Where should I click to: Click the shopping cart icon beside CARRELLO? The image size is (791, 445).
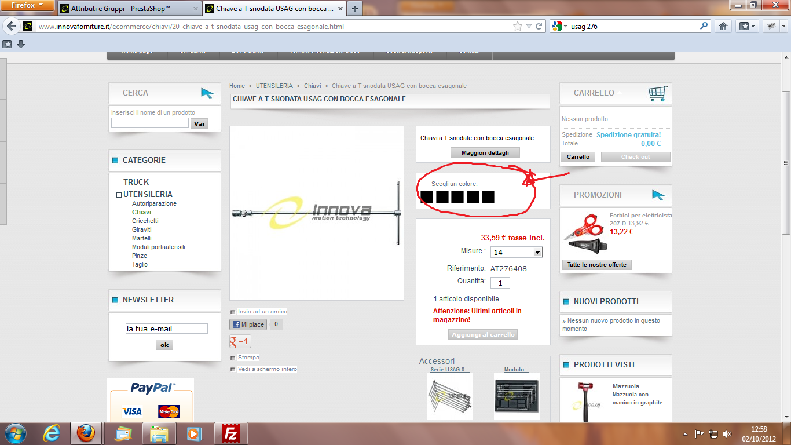pyautogui.click(x=658, y=93)
